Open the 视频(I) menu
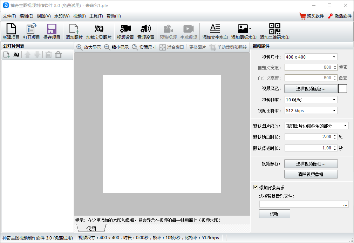Viewport: 354px width, 243px height. (79, 16)
